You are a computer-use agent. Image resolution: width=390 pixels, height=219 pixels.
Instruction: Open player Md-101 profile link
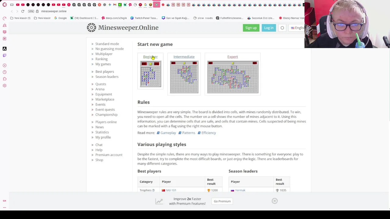coord(171,190)
